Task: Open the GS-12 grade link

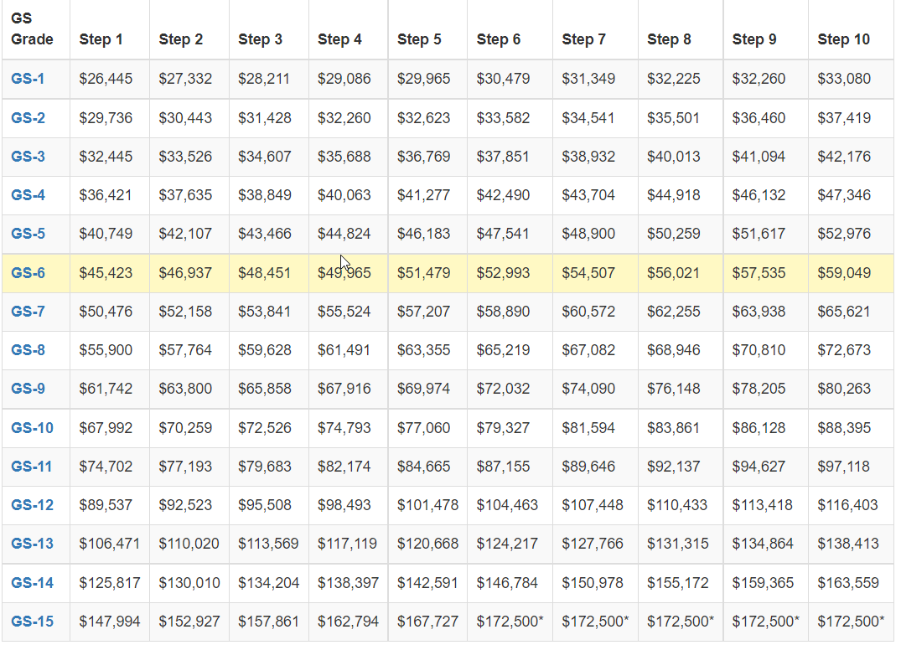Action: click(32, 505)
